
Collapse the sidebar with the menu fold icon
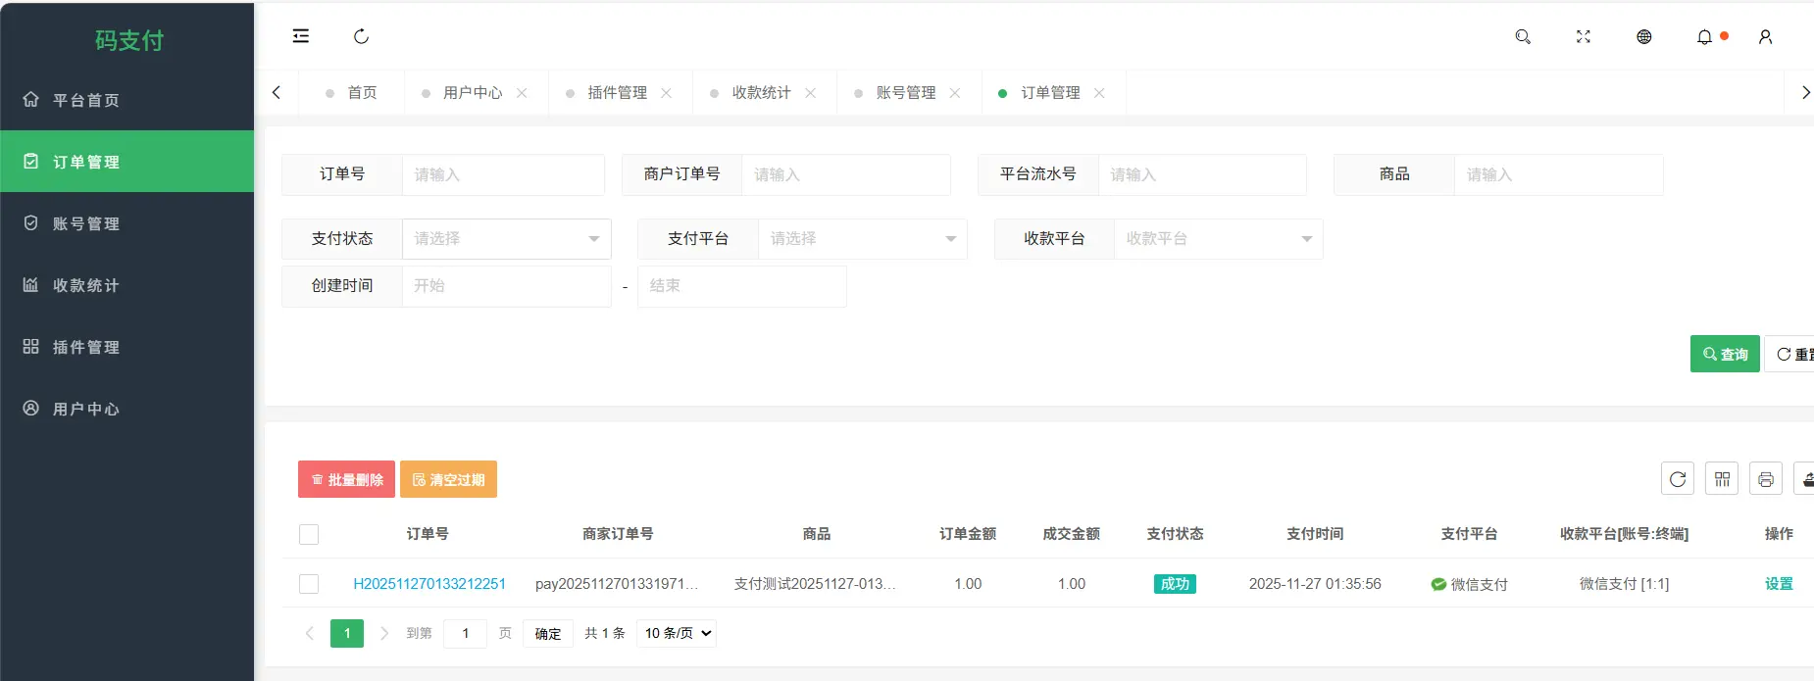point(301,36)
